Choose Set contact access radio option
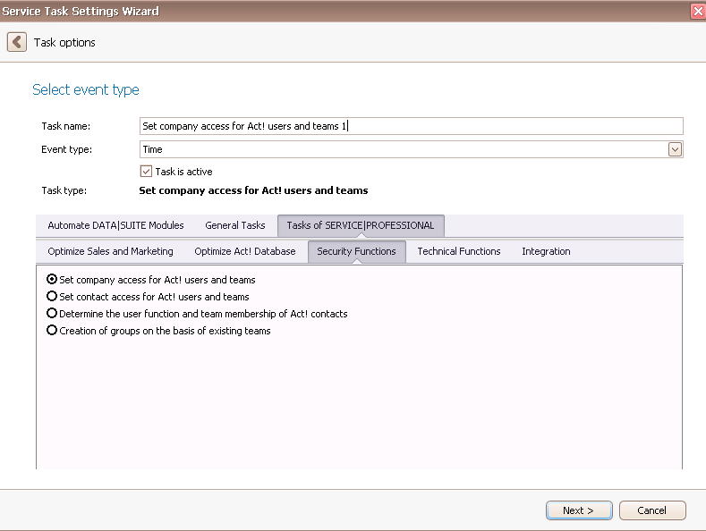The image size is (706, 531). (x=52, y=297)
